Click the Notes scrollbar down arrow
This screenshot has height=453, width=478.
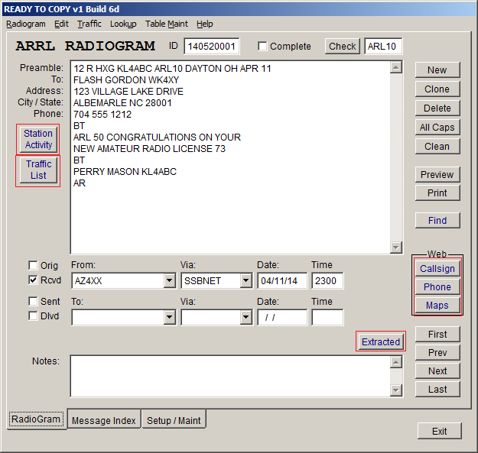click(x=395, y=390)
